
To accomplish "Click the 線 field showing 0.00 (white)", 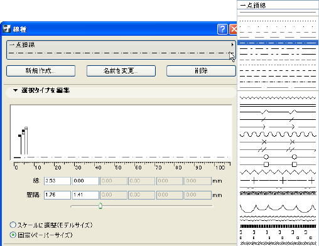I will [85, 181].
